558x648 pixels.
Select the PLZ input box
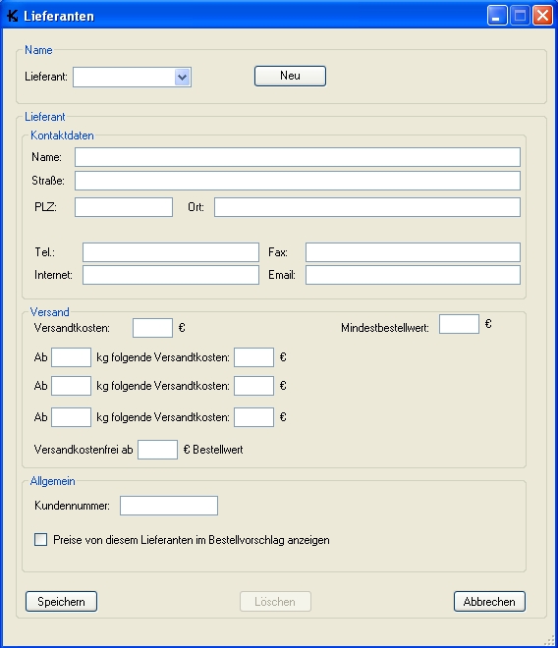pos(124,207)
